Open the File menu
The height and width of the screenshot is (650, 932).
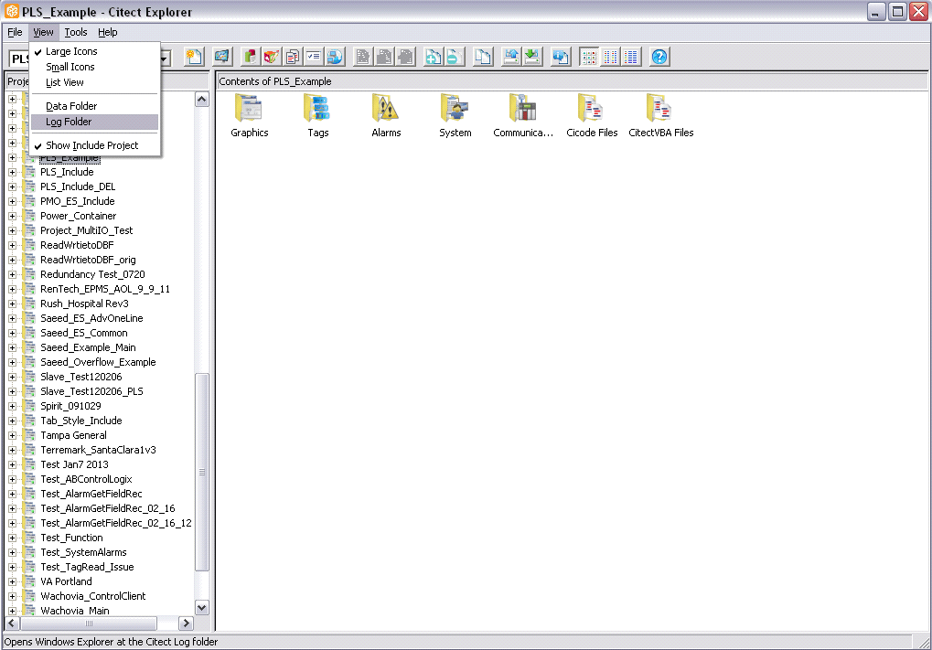(15, 32)
